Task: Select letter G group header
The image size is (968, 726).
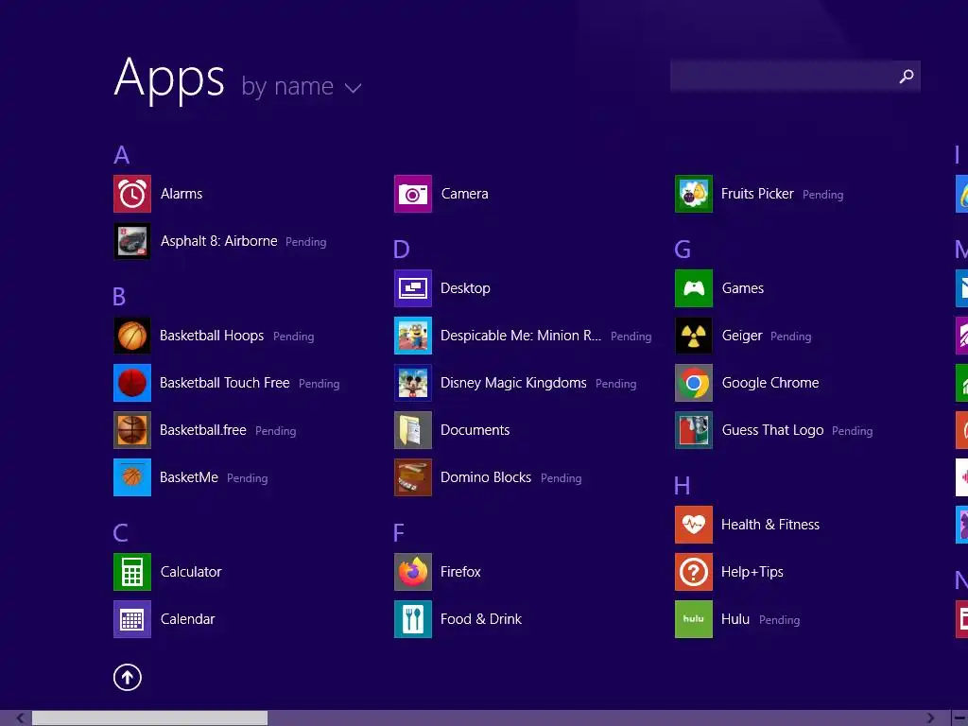Action: point(683,250)
